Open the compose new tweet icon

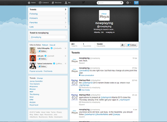pos(136,3)
